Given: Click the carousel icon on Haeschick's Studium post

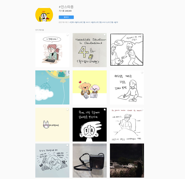Looking at the screenshot, I should click(104, 35).
